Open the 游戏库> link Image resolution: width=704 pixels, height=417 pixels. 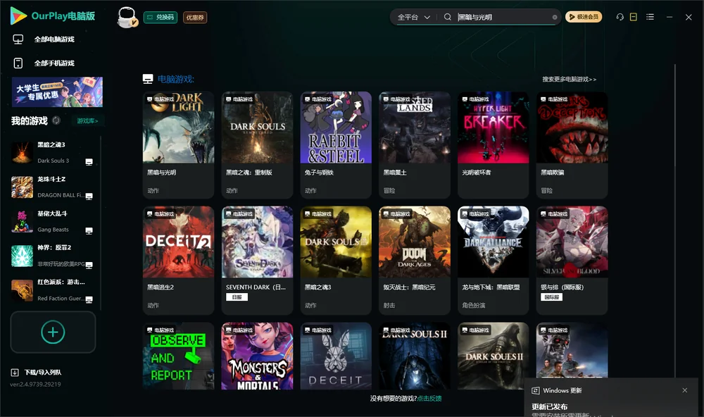pyautogui.click(x=87, y=120)
